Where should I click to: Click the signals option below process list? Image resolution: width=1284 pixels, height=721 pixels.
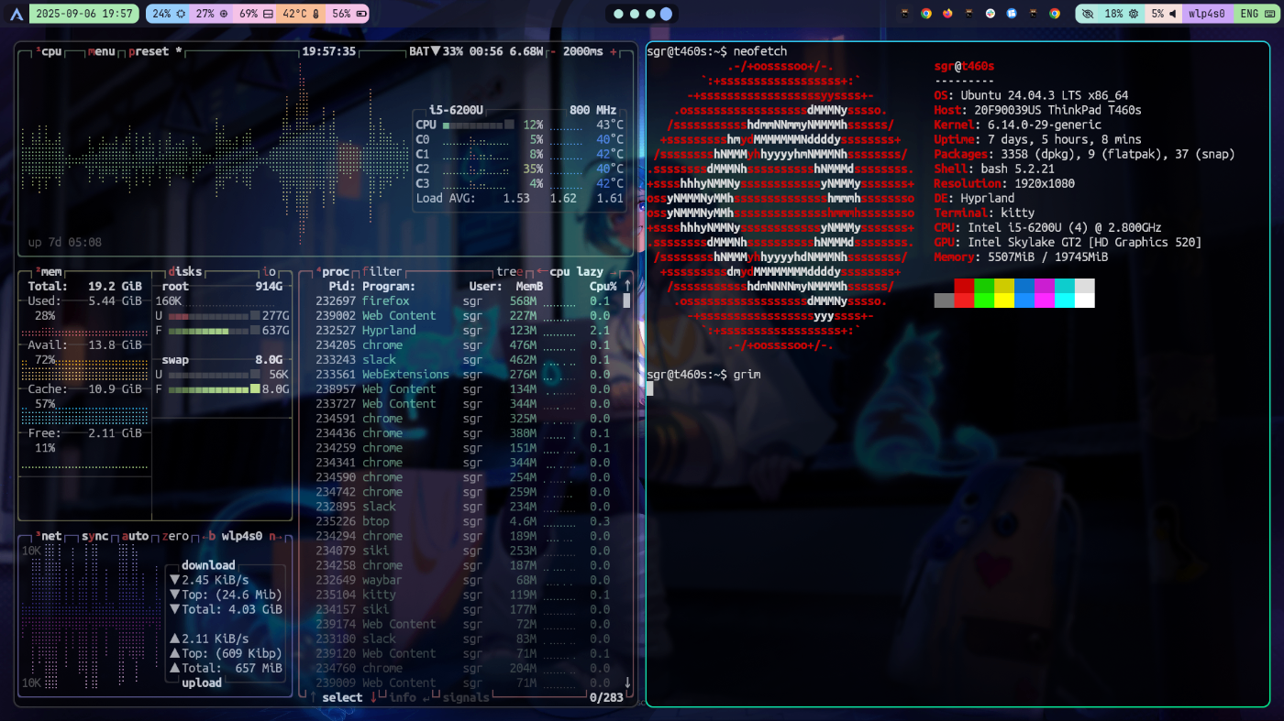click(465, 697)
